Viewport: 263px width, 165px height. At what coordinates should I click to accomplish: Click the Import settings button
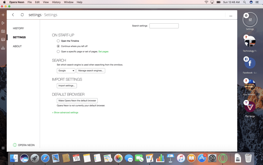click(x=67, y=86)
